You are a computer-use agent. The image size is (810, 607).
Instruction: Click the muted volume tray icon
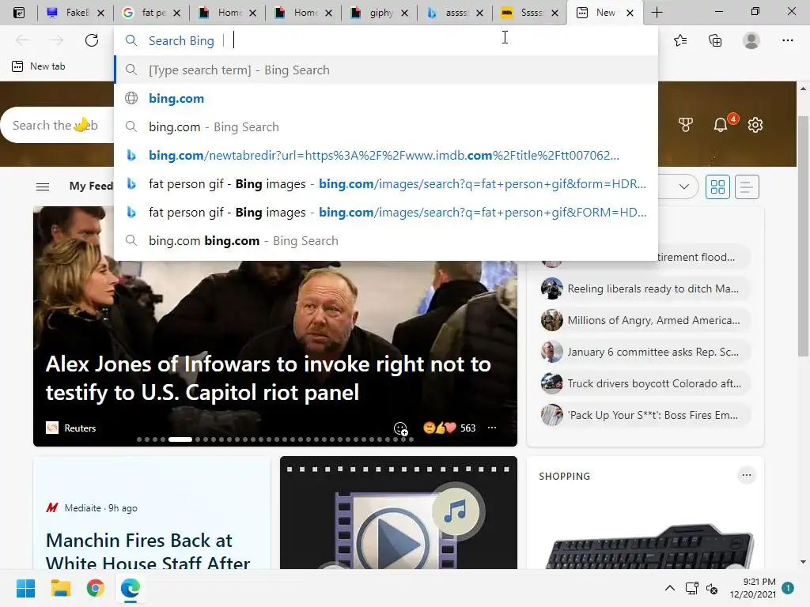(712, 588)
